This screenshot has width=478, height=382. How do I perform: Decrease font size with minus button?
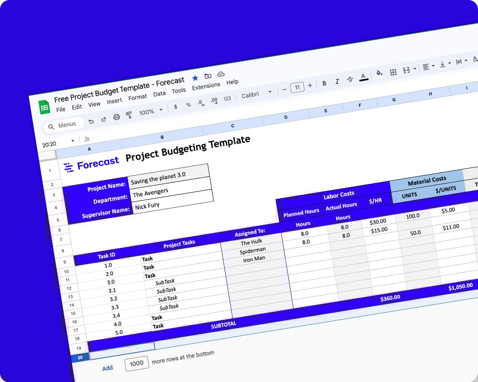click(284, 90)
